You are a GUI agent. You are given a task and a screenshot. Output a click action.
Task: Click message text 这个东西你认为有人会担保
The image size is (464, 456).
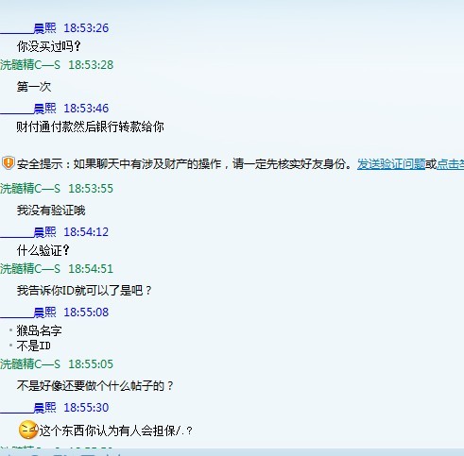[107, 431]
